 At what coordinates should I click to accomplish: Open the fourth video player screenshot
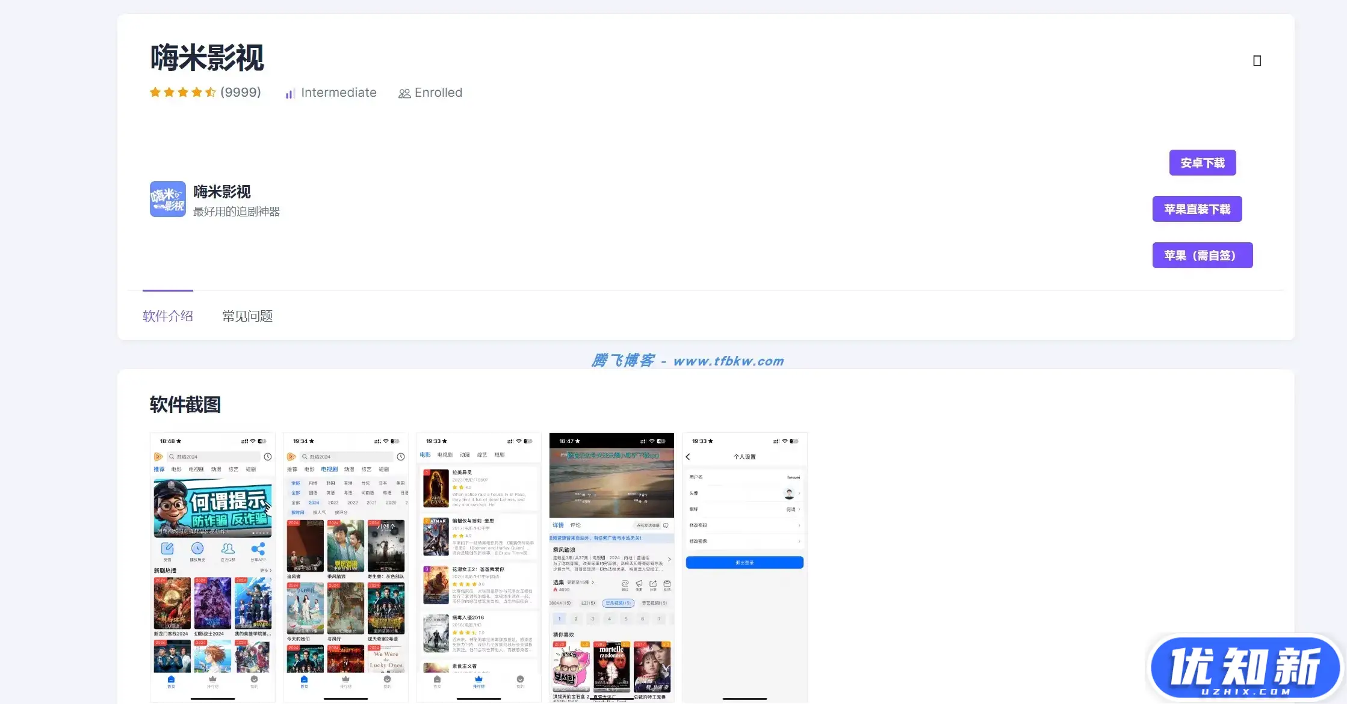point(612,568)
